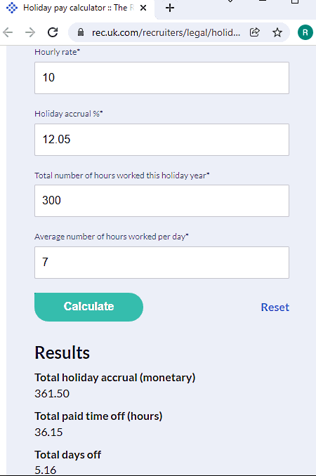Click the Holiday accrual % field

click(x=162, y=140)
